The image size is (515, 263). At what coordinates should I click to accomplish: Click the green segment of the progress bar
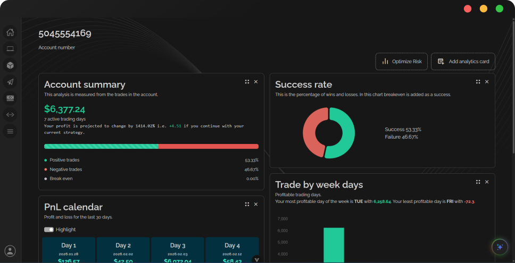click(101, 146)
